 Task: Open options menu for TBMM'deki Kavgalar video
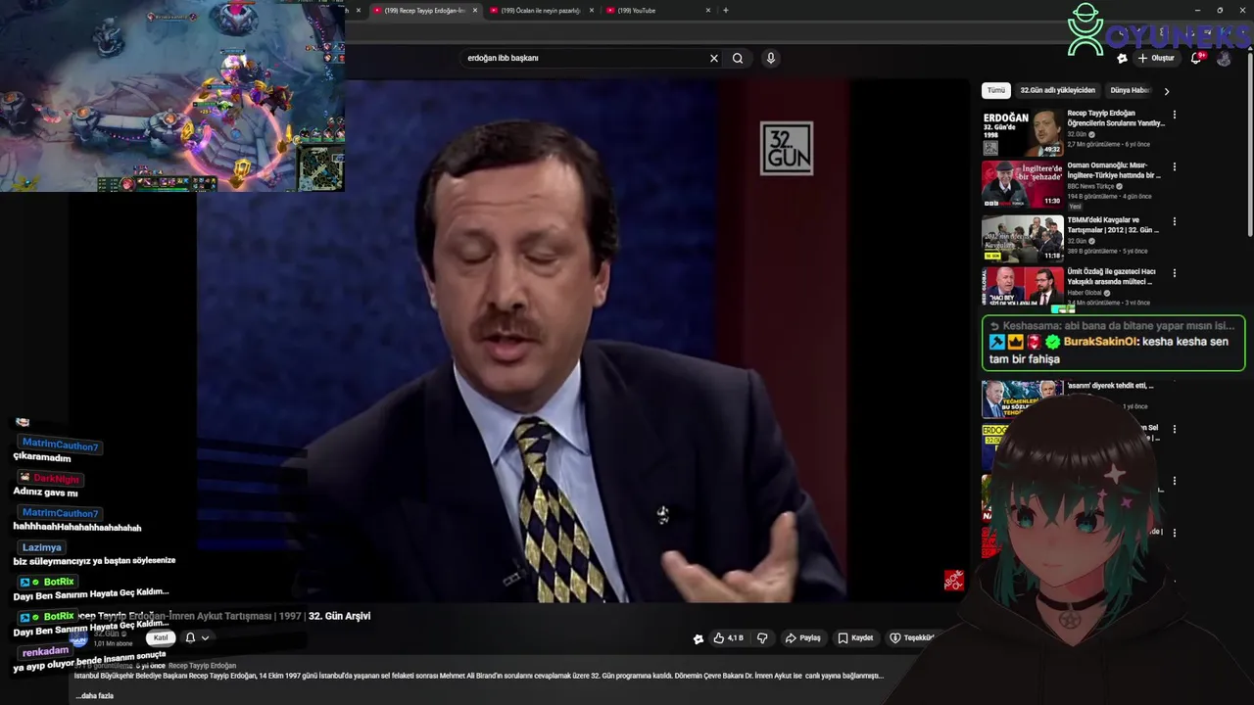[x=1174, y=221]
